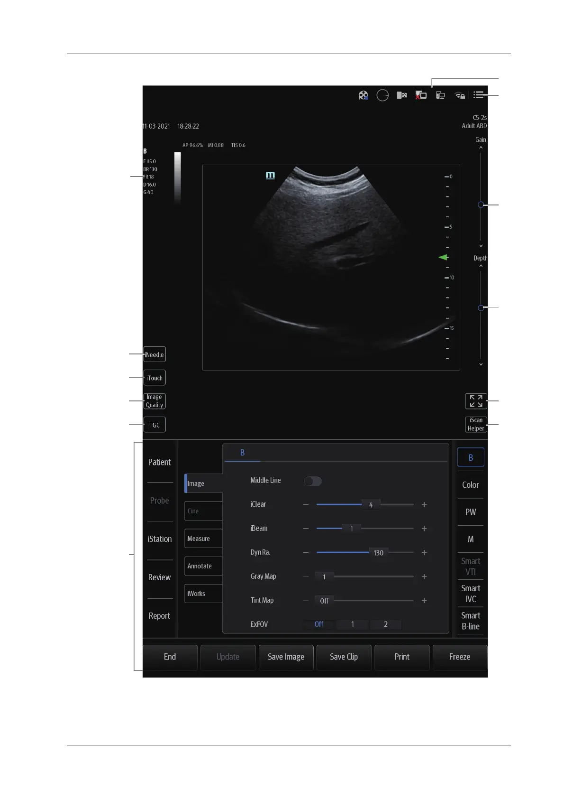Screen dimensions: 564x799
Task: Open the Report screen
Action: [160, 616]
